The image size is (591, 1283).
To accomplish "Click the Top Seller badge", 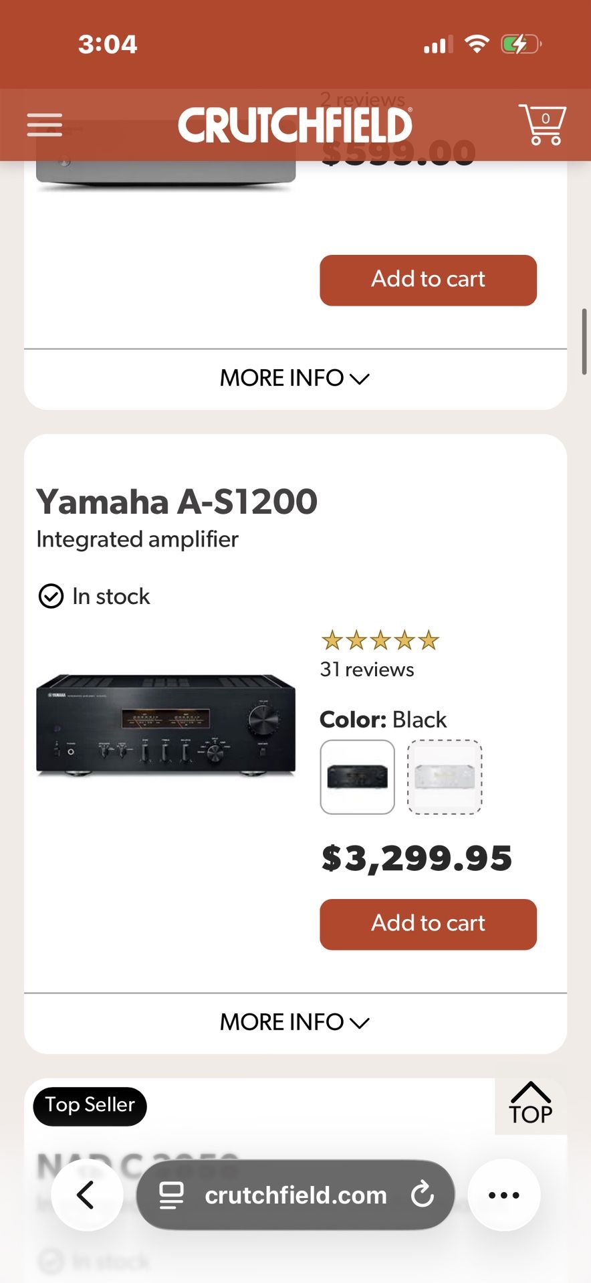I will pyautogui.click(x=89, y=1106).
